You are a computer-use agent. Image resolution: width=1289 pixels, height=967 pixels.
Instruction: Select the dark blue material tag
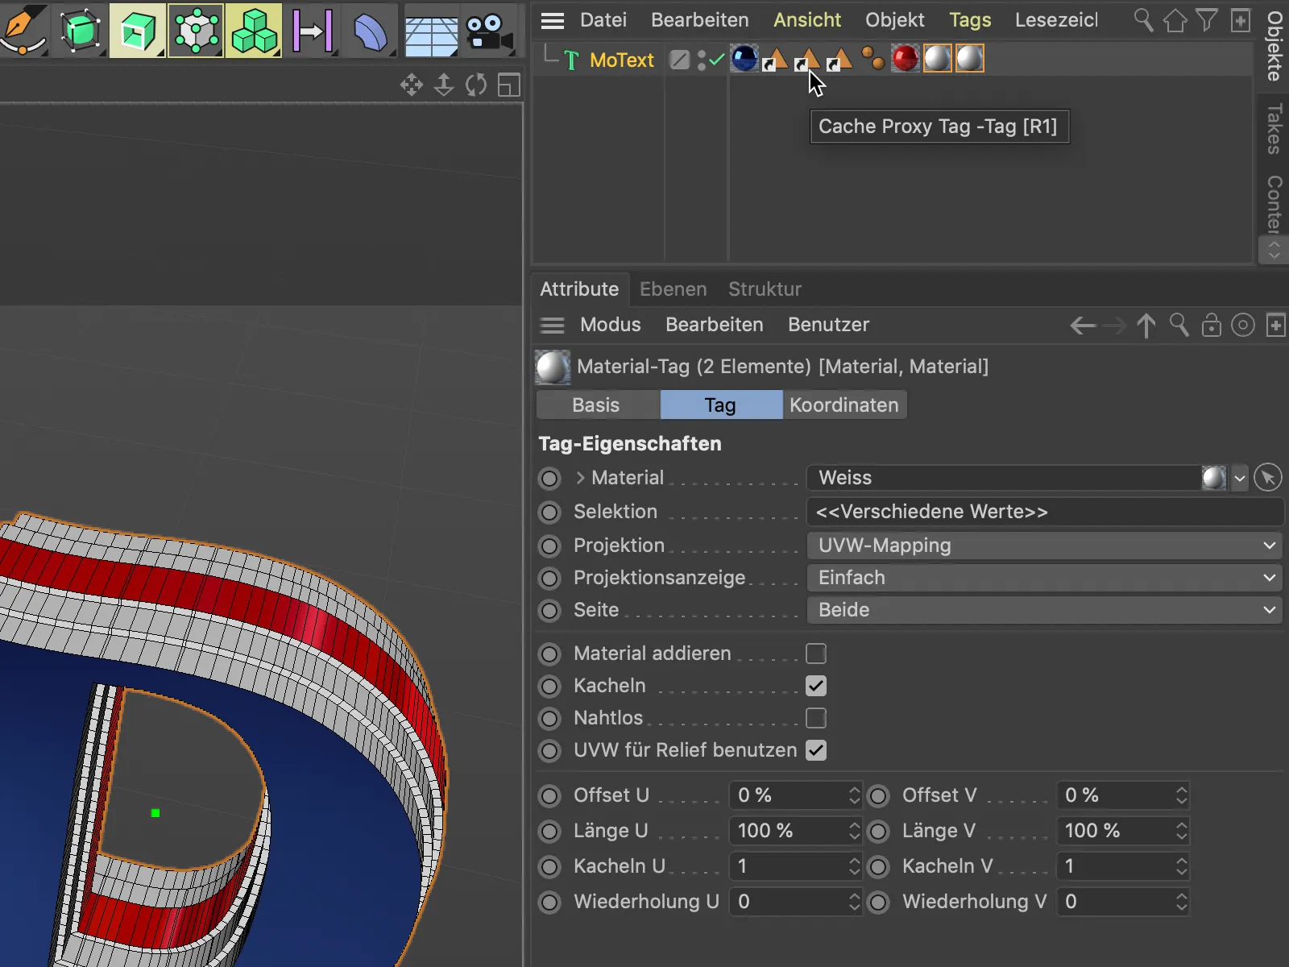point(744,59)
